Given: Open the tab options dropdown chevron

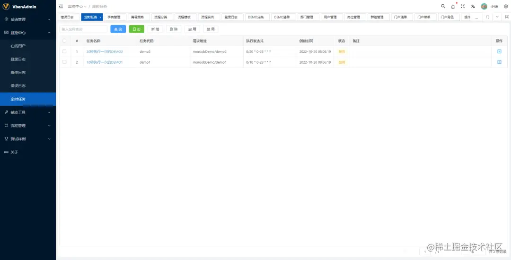Looking at the screenshot, I should [497, 17].
